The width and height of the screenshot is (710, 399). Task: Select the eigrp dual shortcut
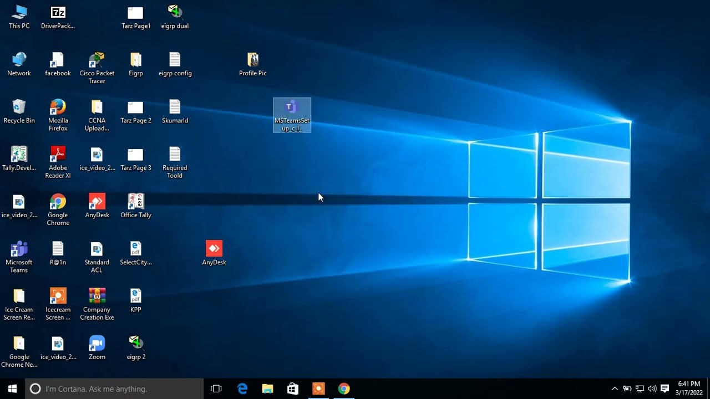[175, 17]
